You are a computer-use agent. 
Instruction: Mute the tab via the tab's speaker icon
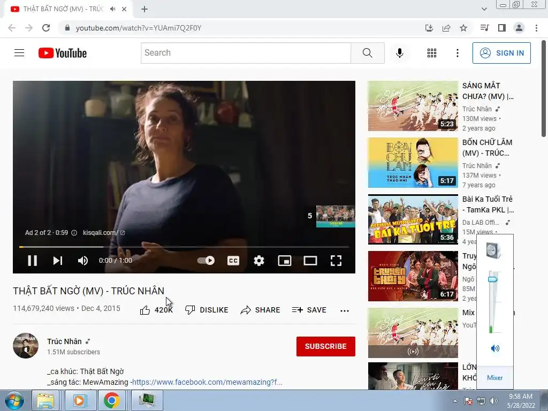pyautogui.click(x=112, y=9)
